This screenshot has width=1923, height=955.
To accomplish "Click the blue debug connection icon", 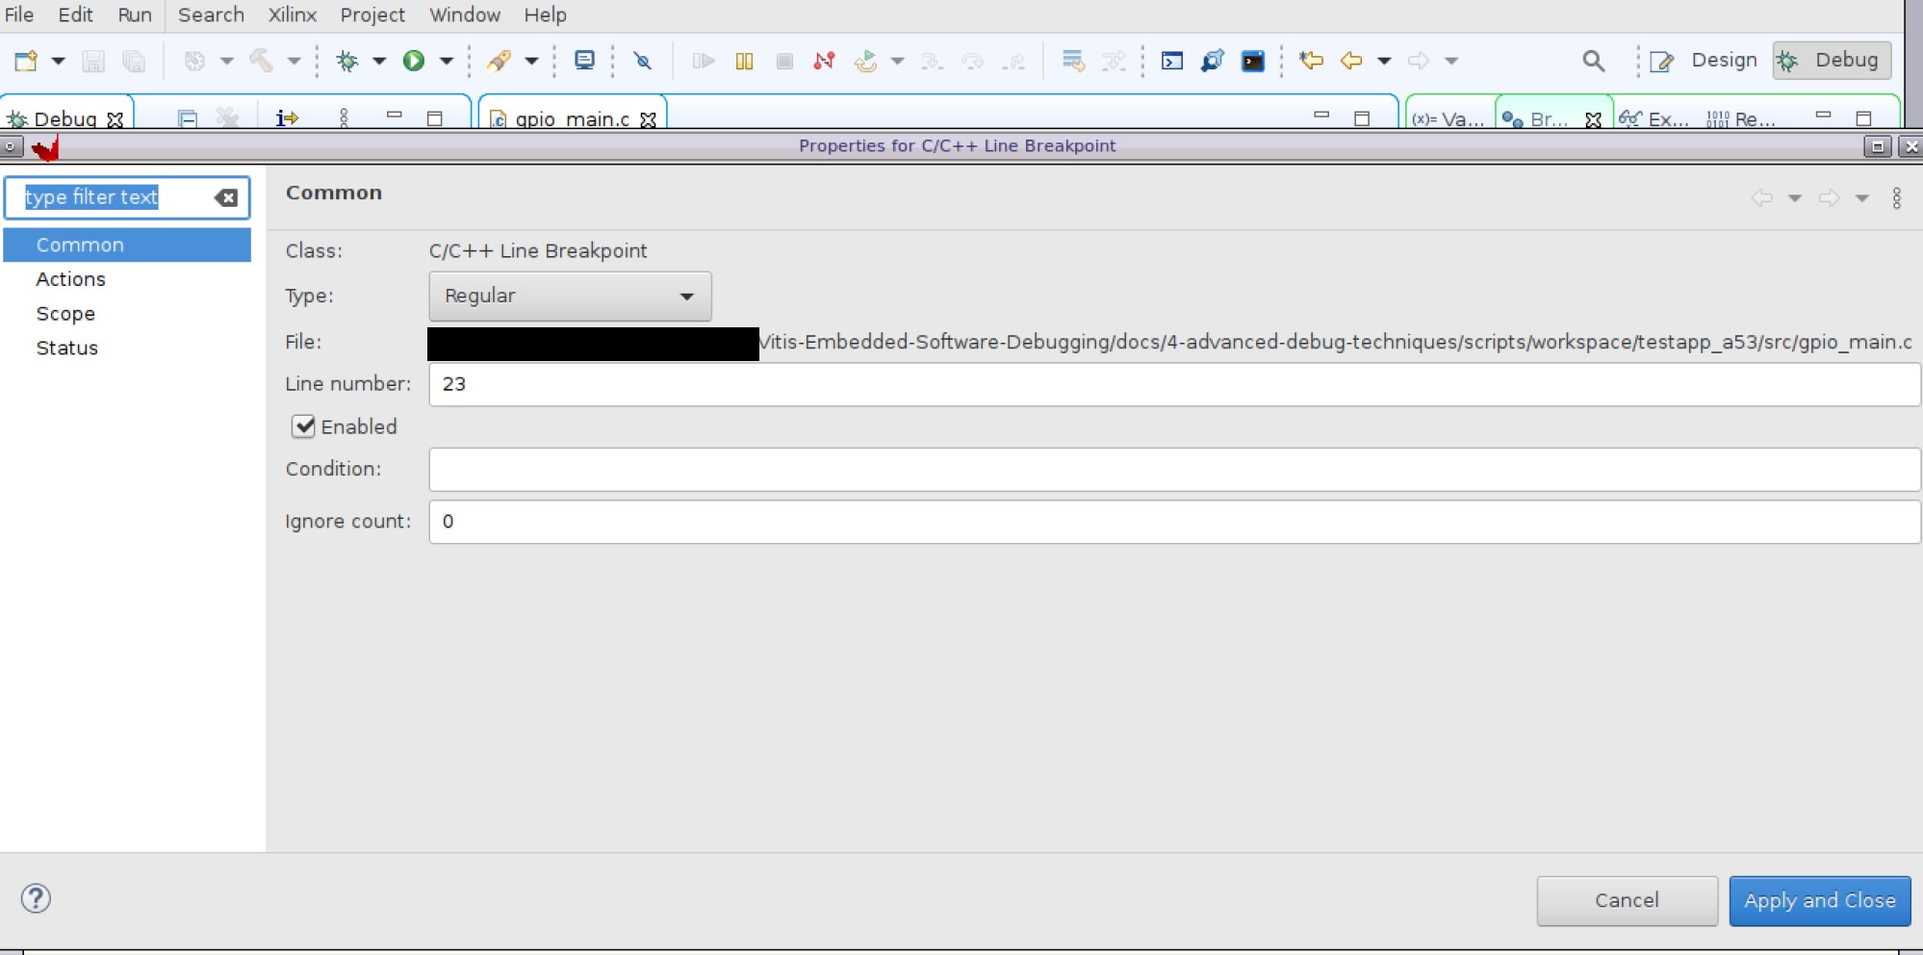I will coord(1213,61).
